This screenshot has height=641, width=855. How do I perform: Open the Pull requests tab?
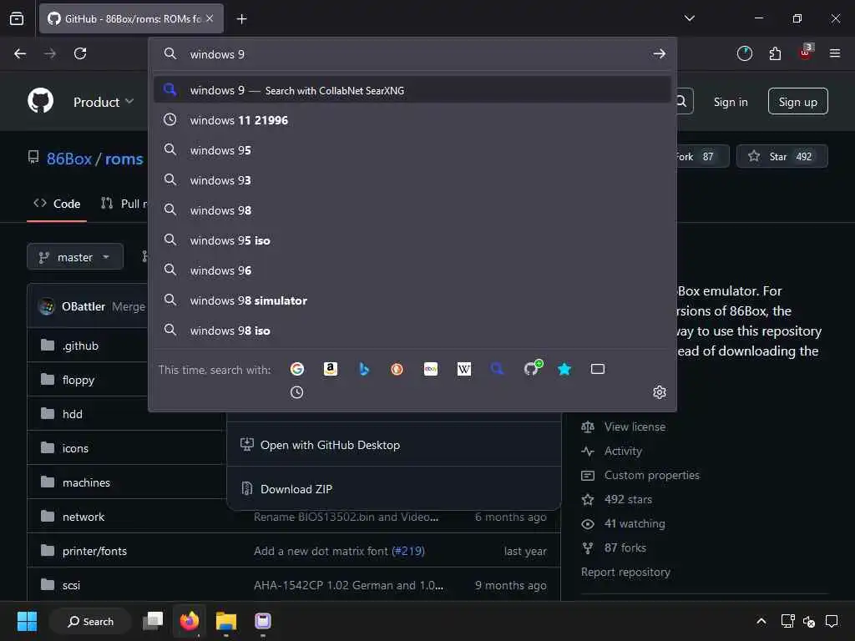click(124, 204)
